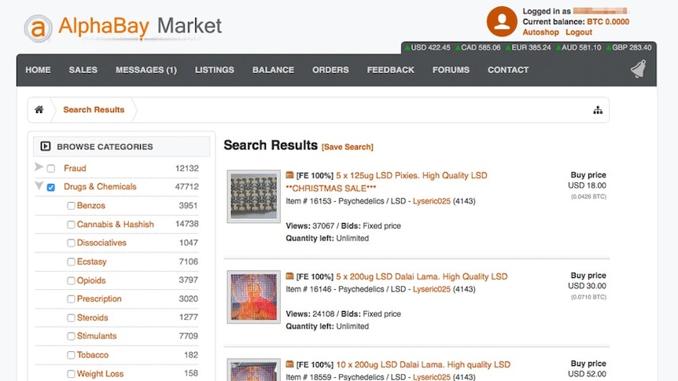
Task: Click the AlphaBay logo icon
Action: (37, 28)
